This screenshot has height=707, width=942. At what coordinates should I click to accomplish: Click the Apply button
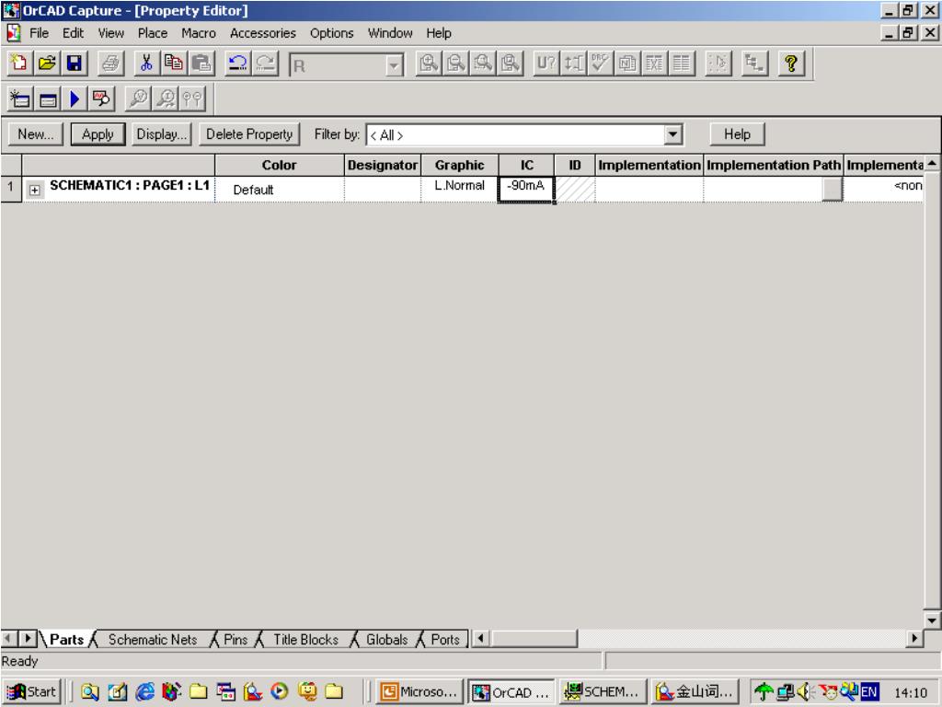98,134
